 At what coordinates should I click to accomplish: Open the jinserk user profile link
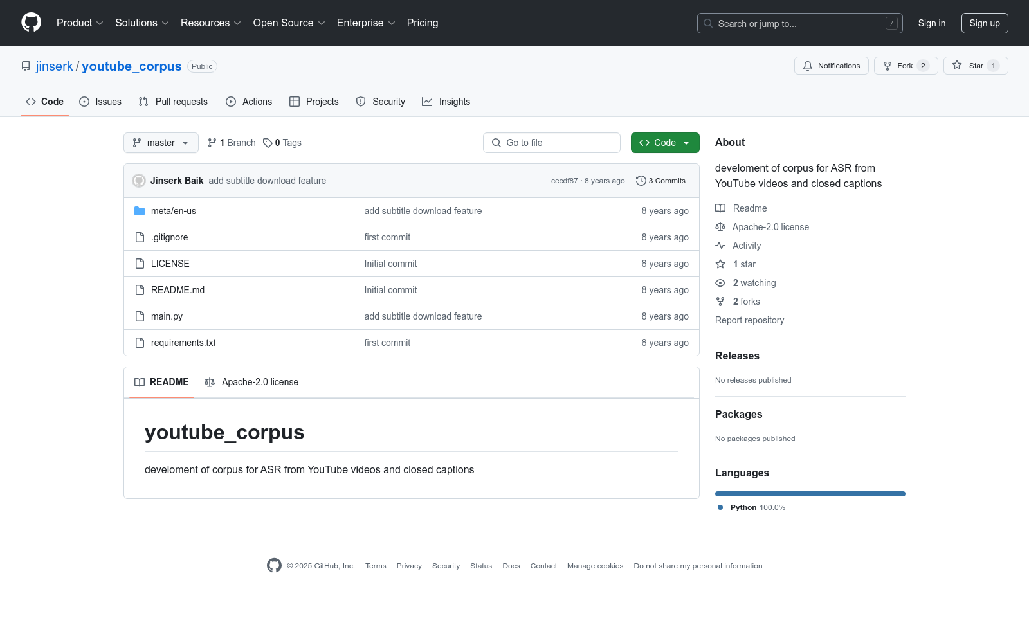[x=55, y=66]
